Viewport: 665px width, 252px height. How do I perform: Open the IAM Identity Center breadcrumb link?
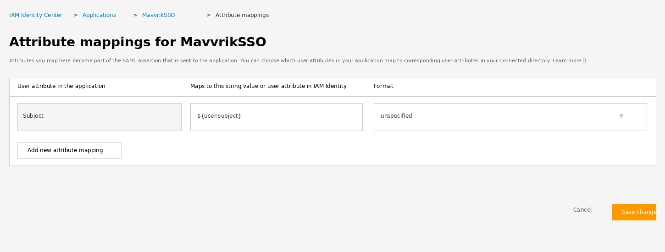[x=36, y=15]
